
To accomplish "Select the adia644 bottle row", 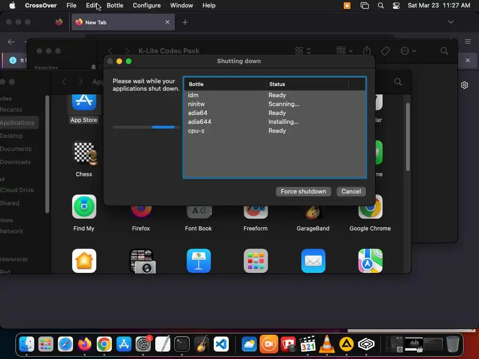I will pyautogui.click(x=275, y=122).
